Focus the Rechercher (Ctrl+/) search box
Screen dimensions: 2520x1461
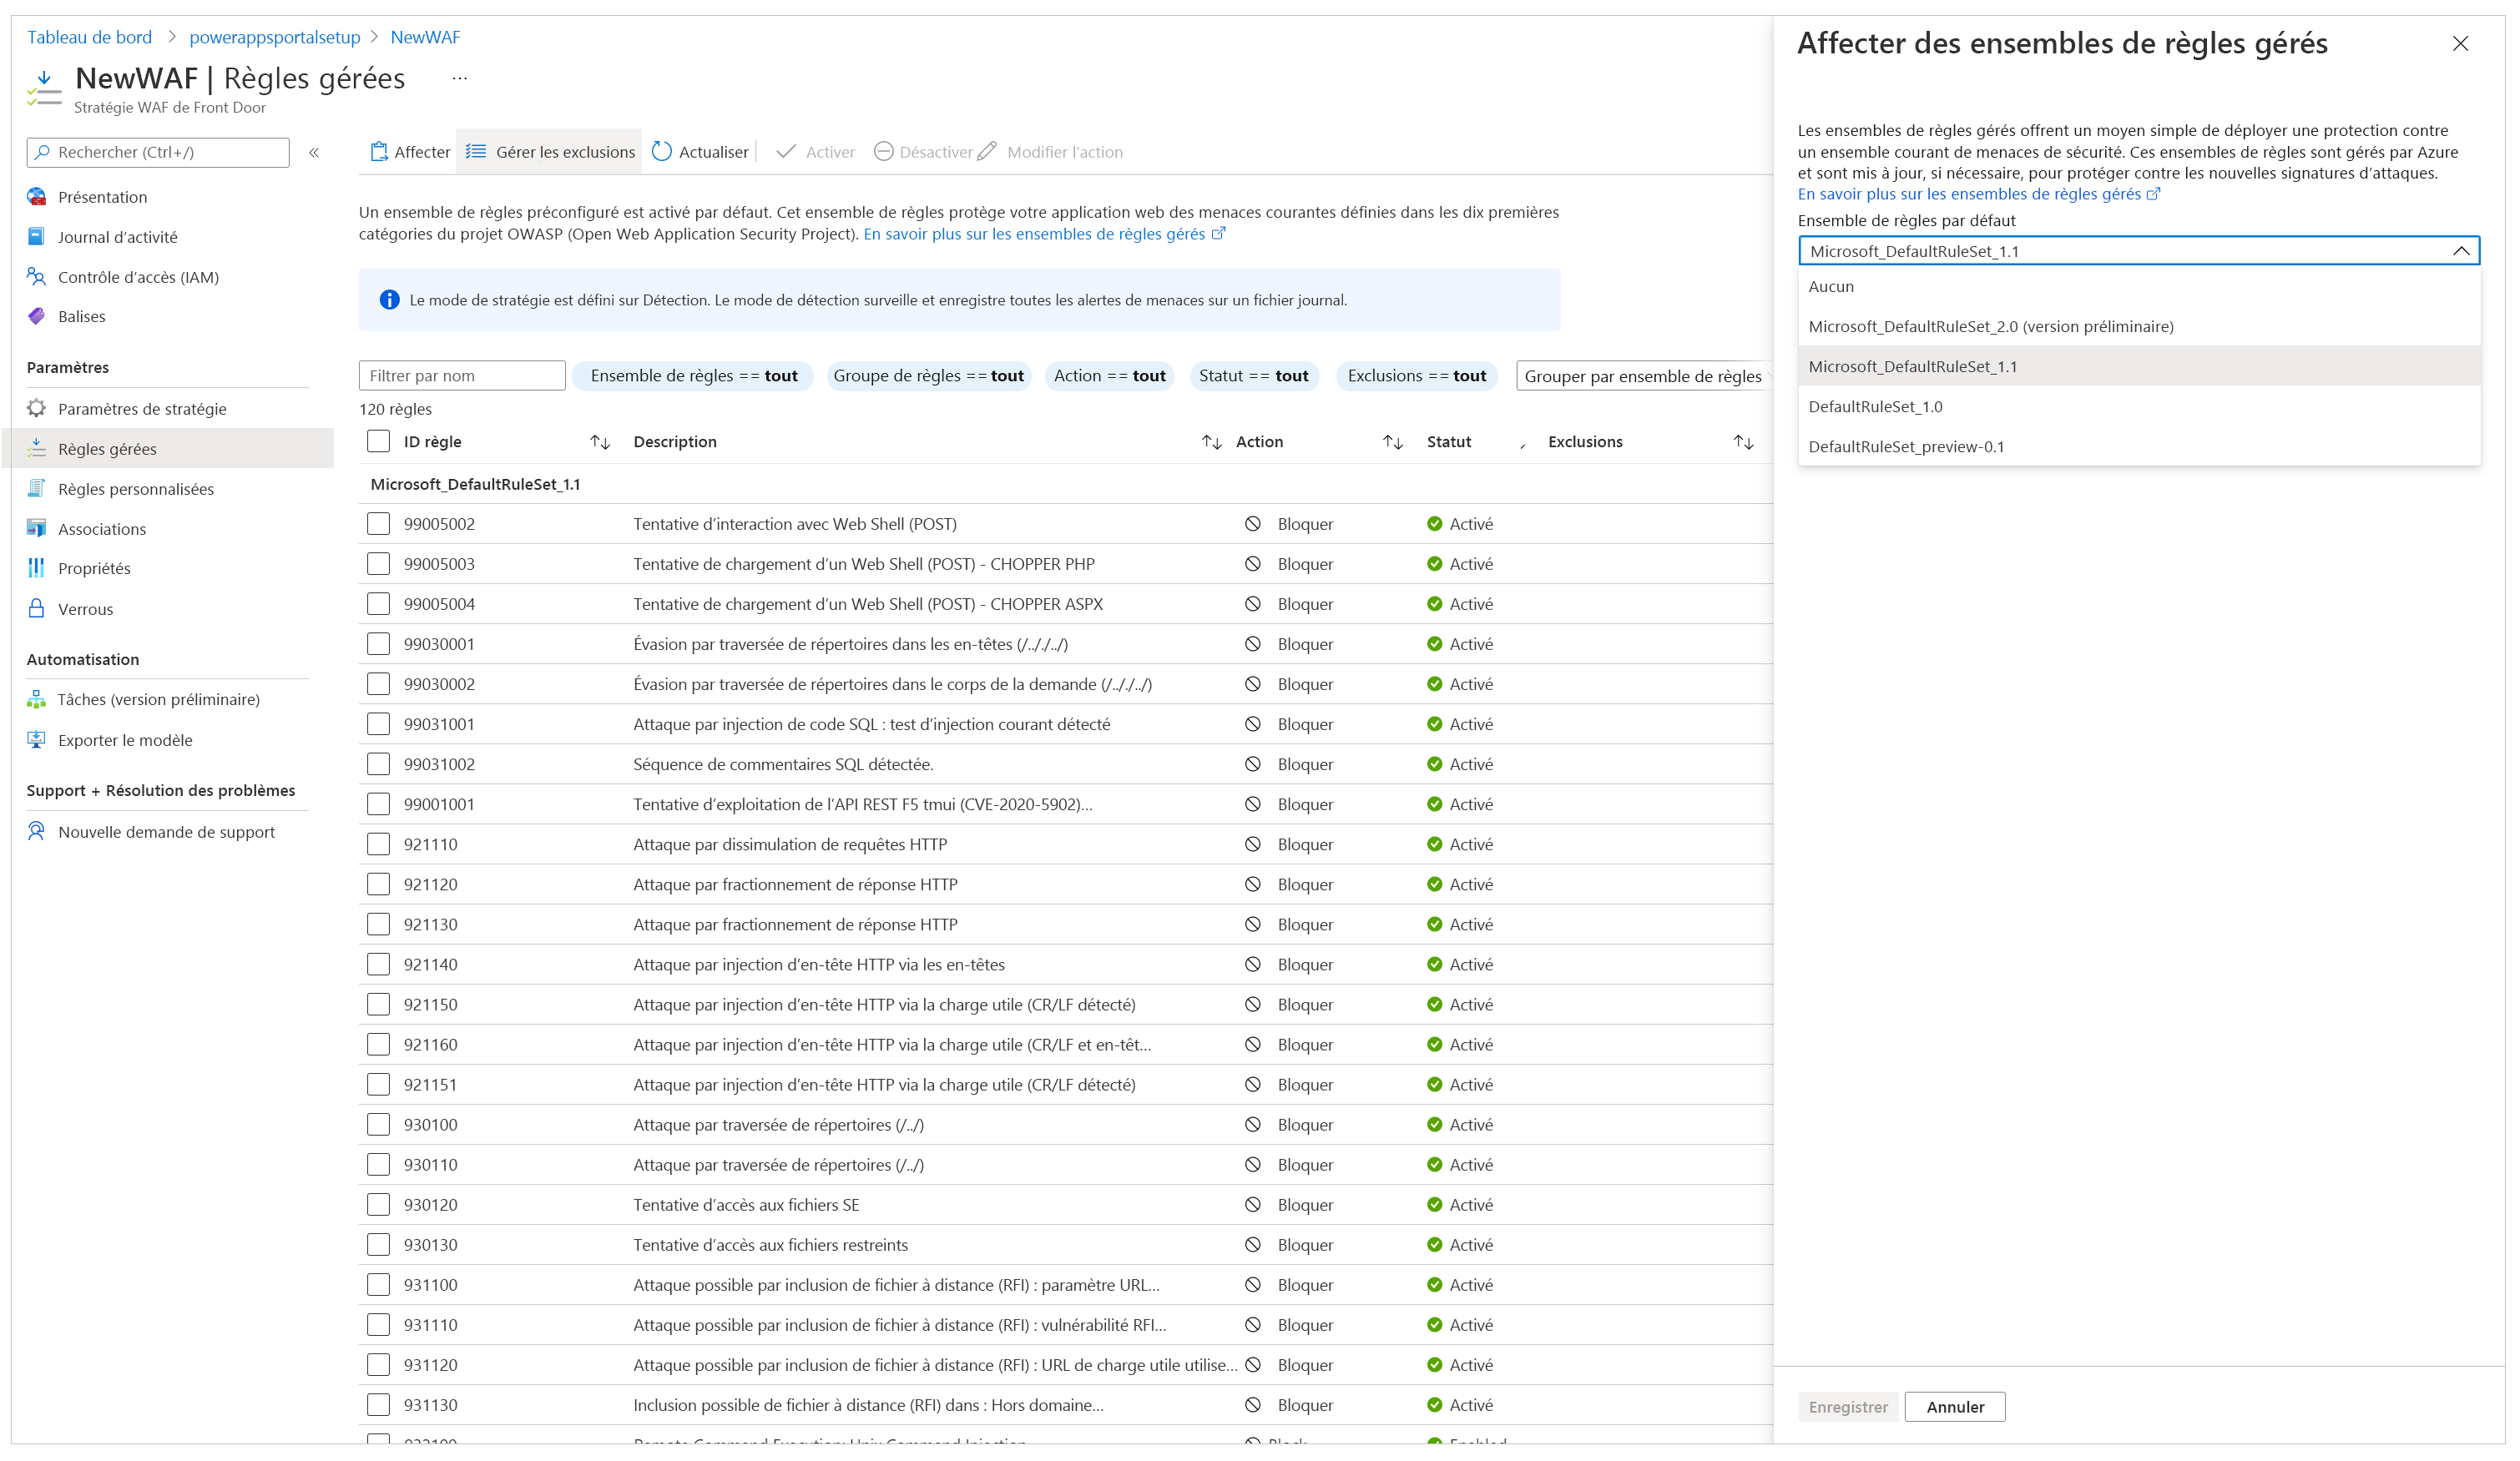[158, 152]
